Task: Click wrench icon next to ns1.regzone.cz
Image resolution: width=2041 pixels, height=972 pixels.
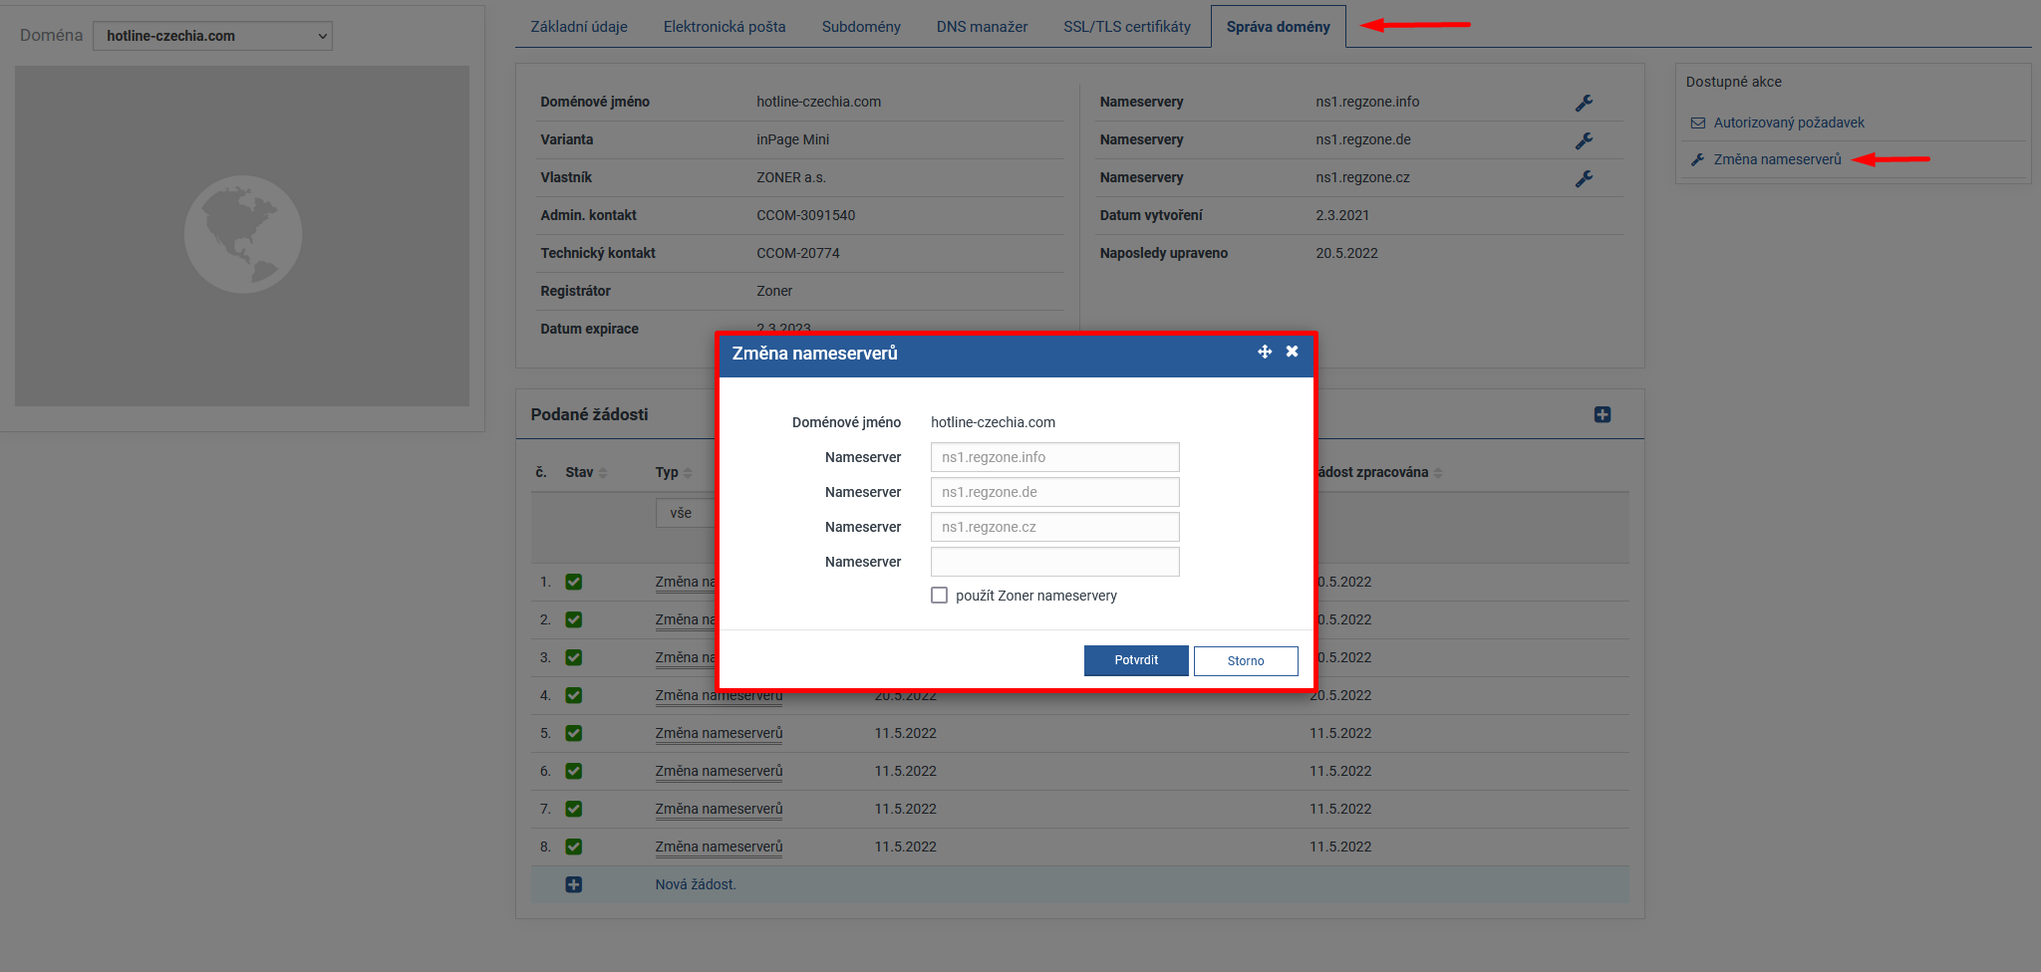Action: click(1584, 178)
